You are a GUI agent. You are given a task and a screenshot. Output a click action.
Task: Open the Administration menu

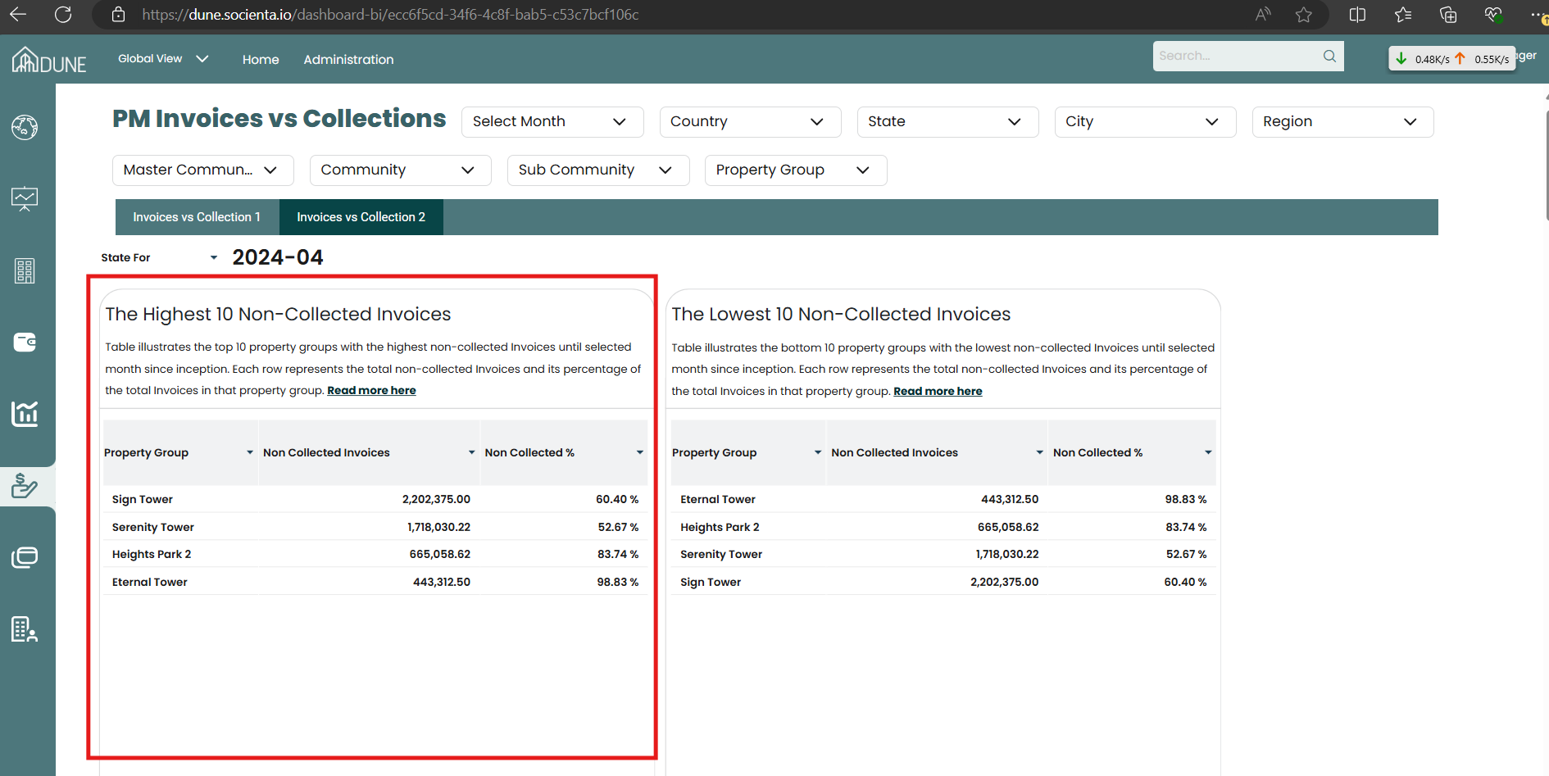348,60
